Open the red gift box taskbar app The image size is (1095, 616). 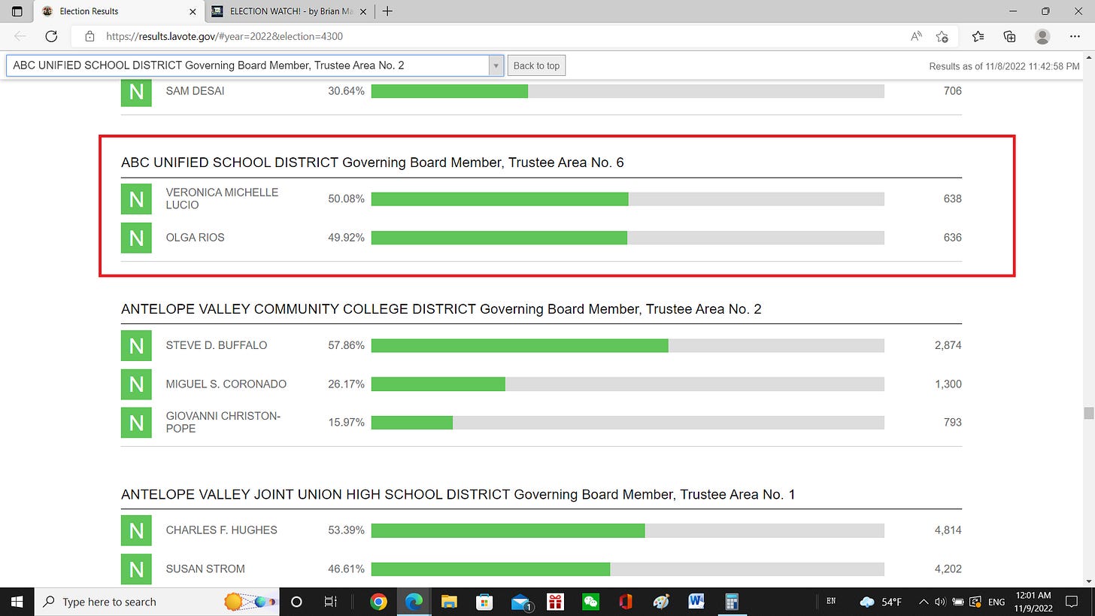(555, 602)
